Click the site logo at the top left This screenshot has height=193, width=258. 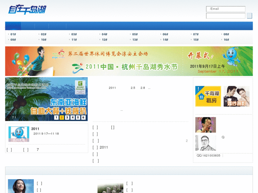point(27,9)
